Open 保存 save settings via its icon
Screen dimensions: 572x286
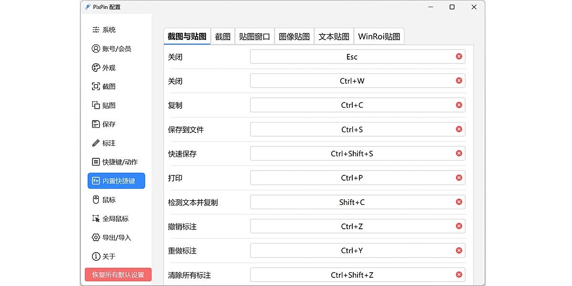(x=95, y=124)
